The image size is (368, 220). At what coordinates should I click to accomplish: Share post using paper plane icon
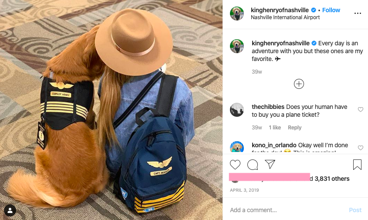pos(270,164)
